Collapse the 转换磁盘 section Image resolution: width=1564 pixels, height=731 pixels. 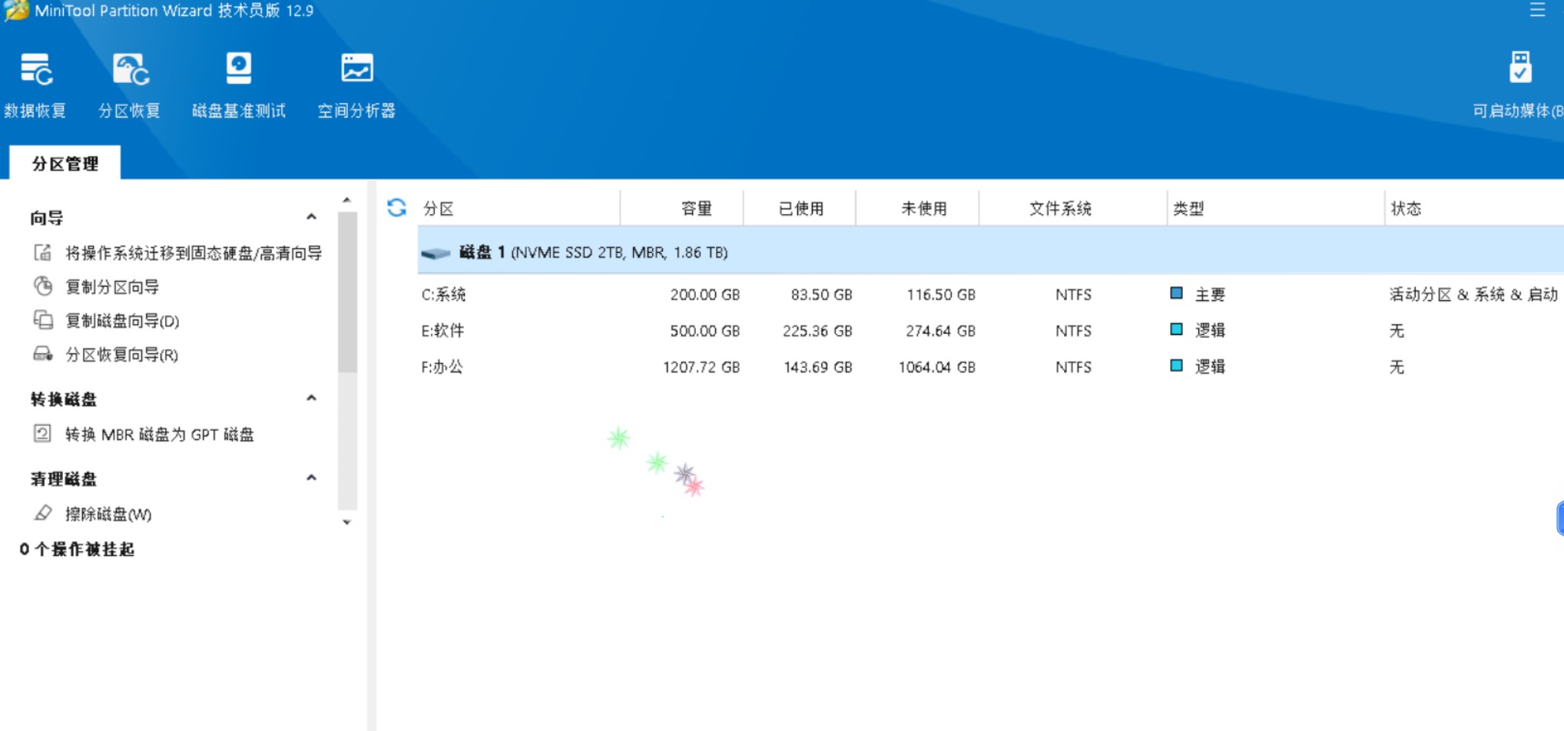tap(311, 397)
